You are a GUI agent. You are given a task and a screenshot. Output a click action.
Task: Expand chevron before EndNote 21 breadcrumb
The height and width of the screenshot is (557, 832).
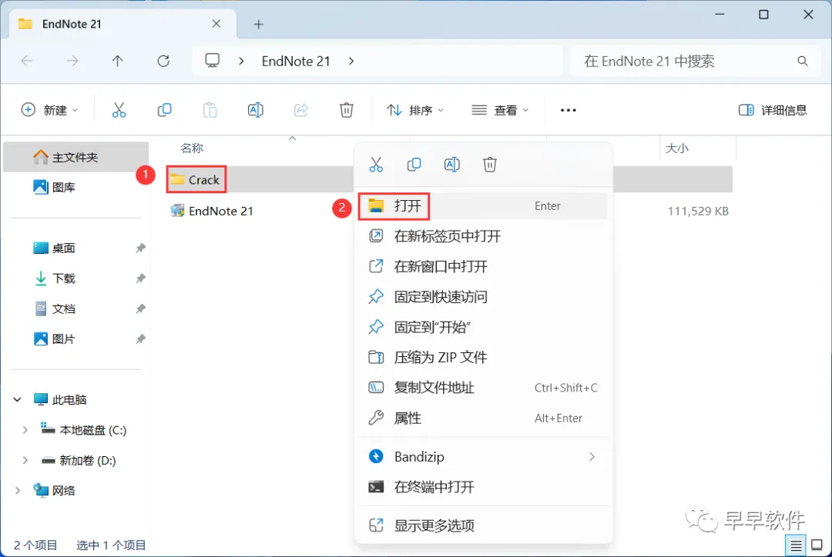pos(241,62)
